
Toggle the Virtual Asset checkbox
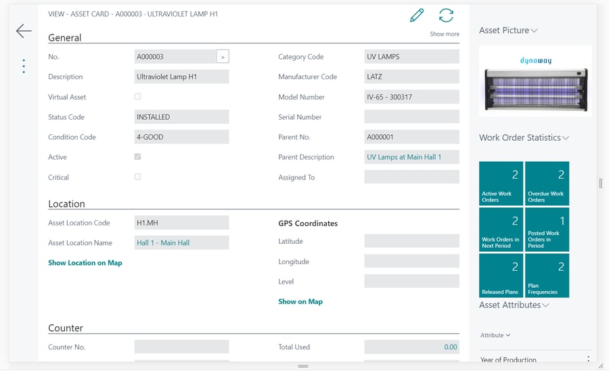(137, 96)
